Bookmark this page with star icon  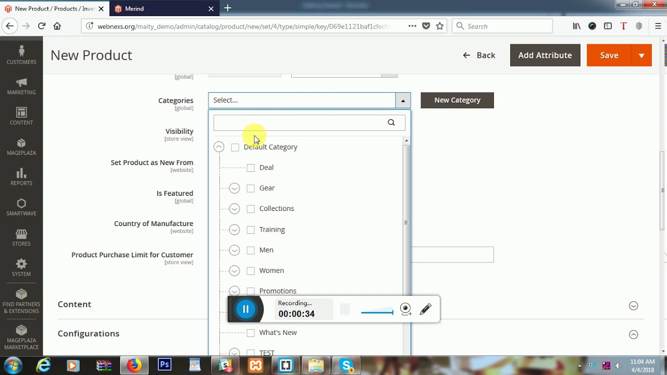pos(440,26)
